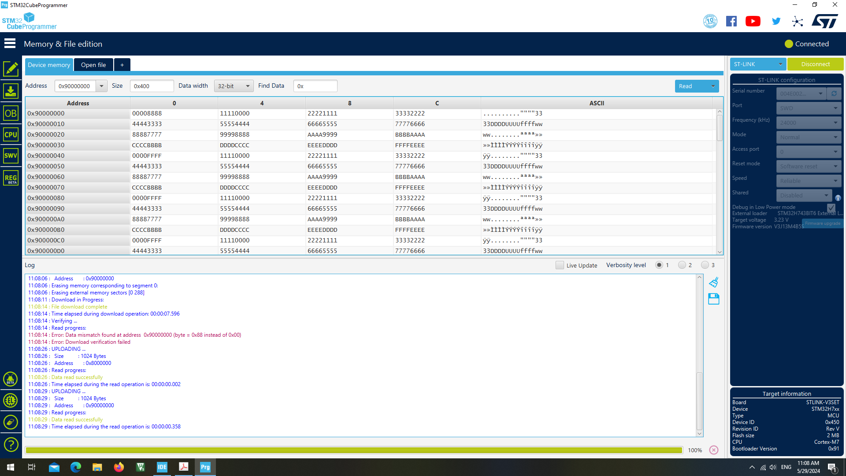Click the 100% progress bar
This screenshot has width=846, height=476.
tap(354, 450)
